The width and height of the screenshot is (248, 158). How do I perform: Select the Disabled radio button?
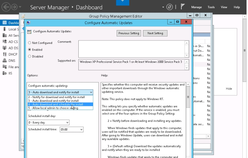(30, 56)
